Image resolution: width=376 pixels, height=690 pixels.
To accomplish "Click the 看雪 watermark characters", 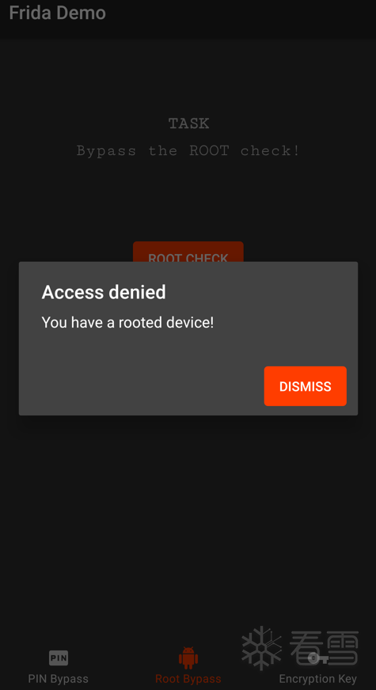I will (324, 648).
